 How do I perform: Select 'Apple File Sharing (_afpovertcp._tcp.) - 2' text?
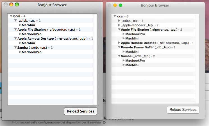(151, 30)
